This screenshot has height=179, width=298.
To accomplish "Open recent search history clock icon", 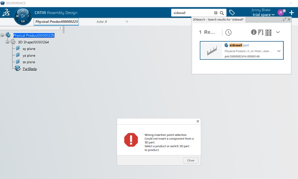I will pyautogui.click(x=228, y=32).
